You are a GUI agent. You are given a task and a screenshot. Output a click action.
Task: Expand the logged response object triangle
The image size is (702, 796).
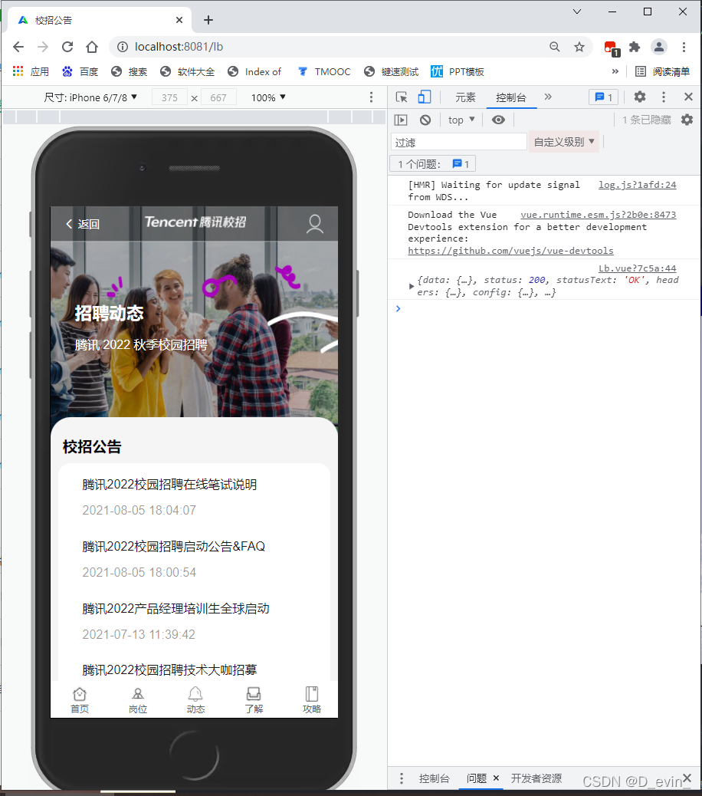[412, 286]
